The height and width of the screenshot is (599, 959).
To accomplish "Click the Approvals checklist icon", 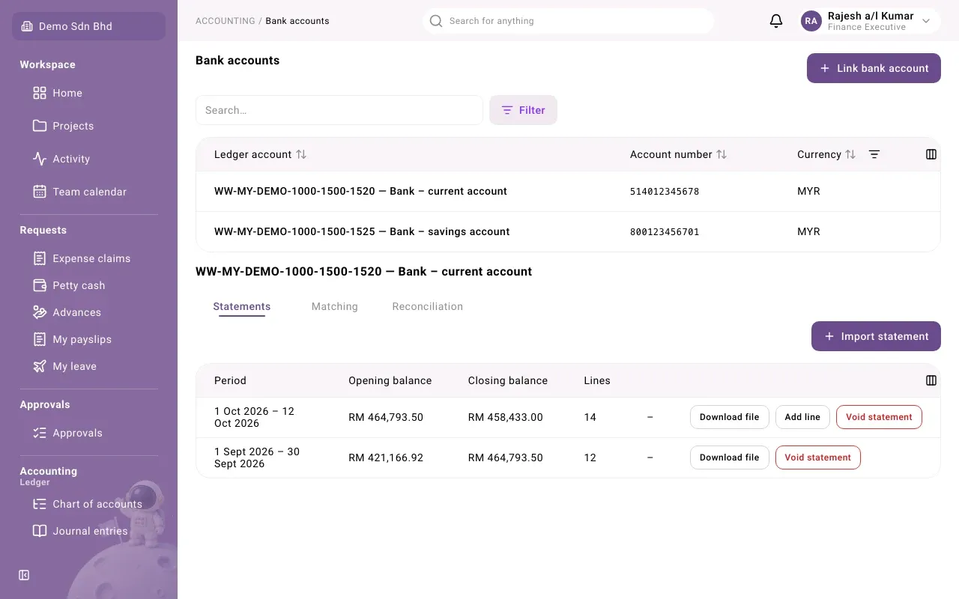I will (x=40, y=433).
